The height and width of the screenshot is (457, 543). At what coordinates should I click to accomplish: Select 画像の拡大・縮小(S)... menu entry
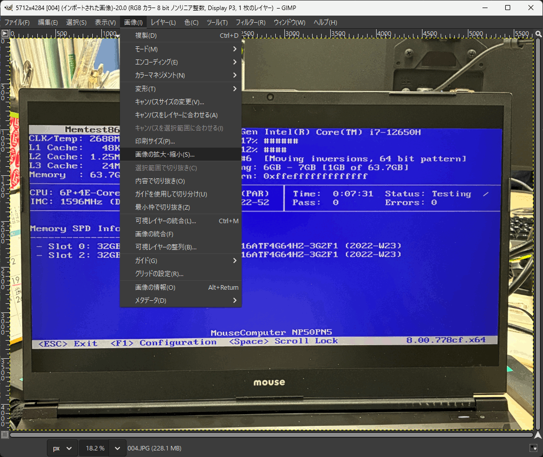click(x=165, y=155)
